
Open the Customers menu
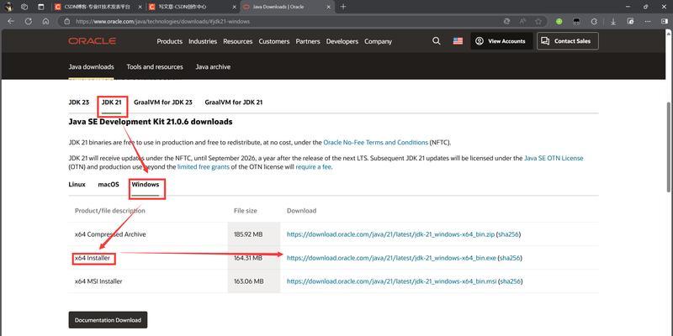pos(274,41)
